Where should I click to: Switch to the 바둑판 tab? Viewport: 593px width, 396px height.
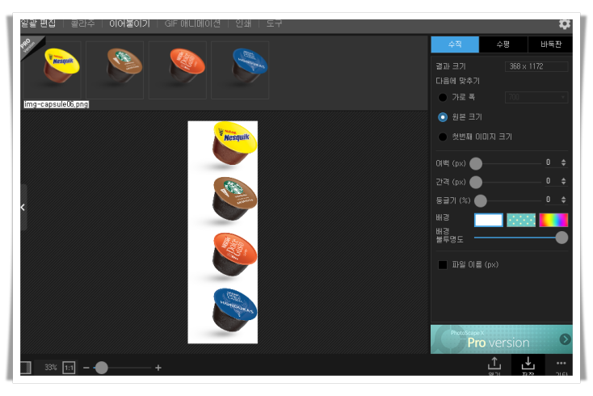tap(551, 44)
